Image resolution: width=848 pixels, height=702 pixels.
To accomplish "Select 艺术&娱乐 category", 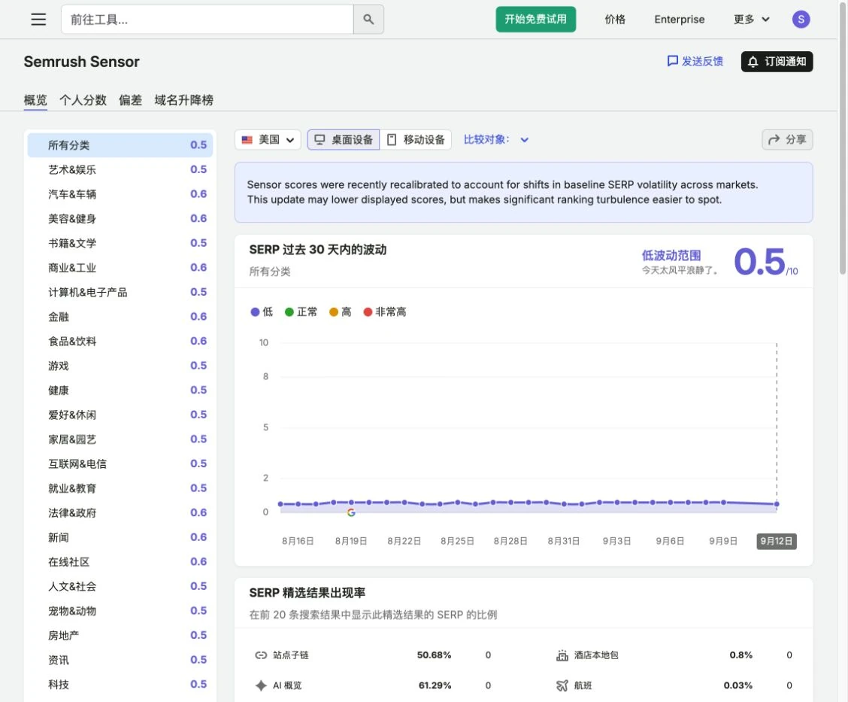I will pyautogui.click(x=120, y=169).
